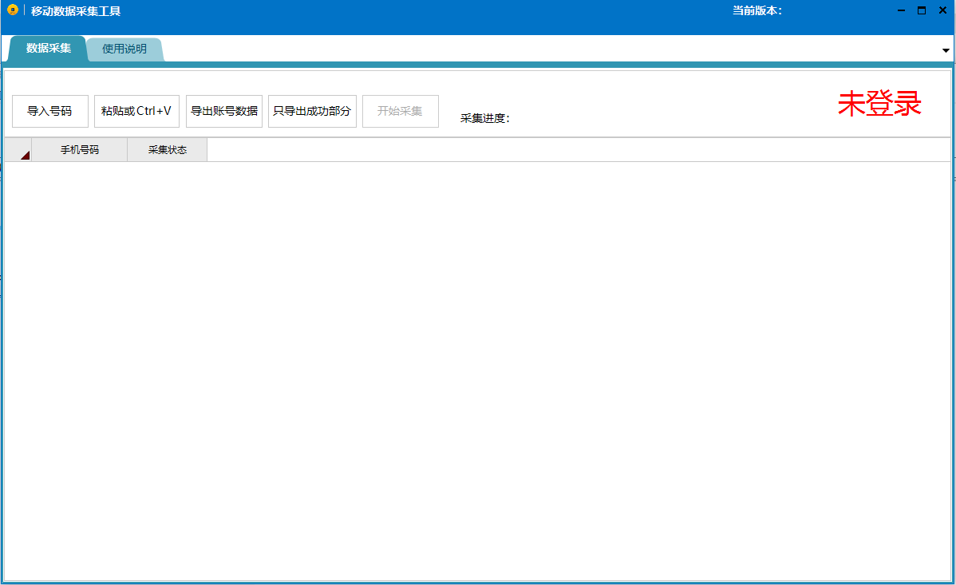Click 只导出成功部分 to export successful results
Image resolution: width=956 pixels, height=585 pixels.
point(312,111)
